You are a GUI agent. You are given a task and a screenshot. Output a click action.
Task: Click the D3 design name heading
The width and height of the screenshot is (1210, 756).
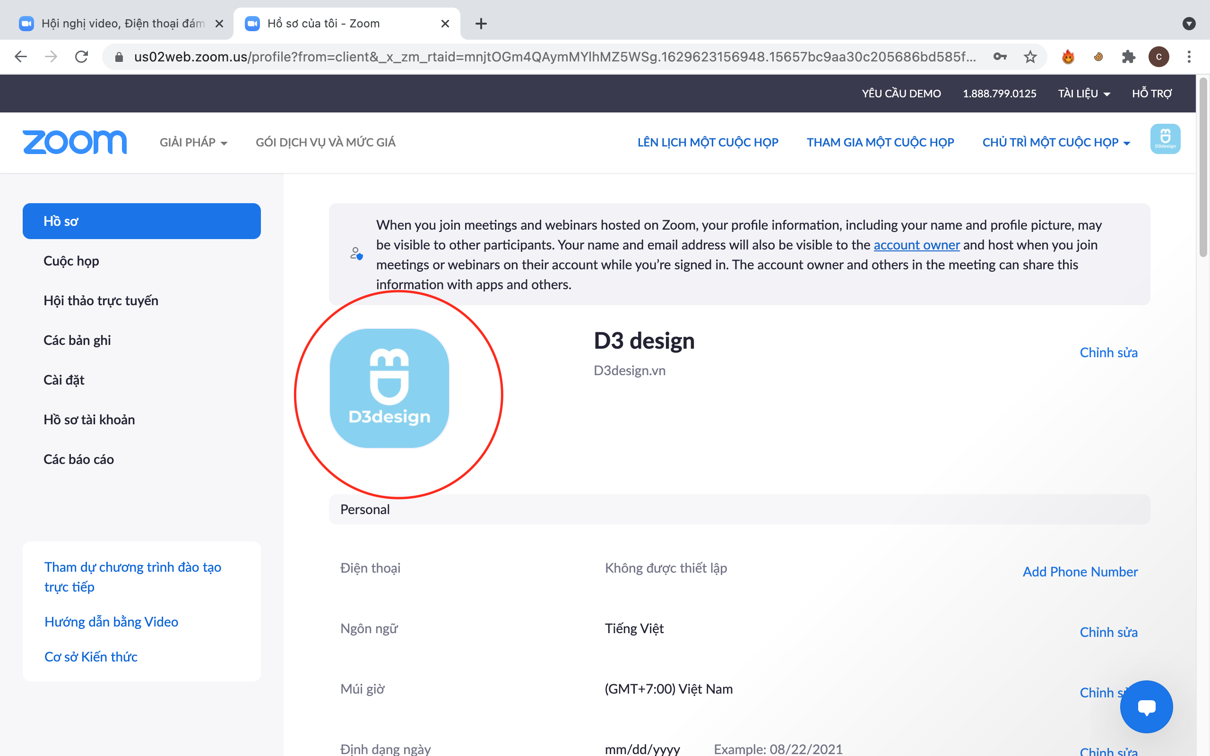644,341
